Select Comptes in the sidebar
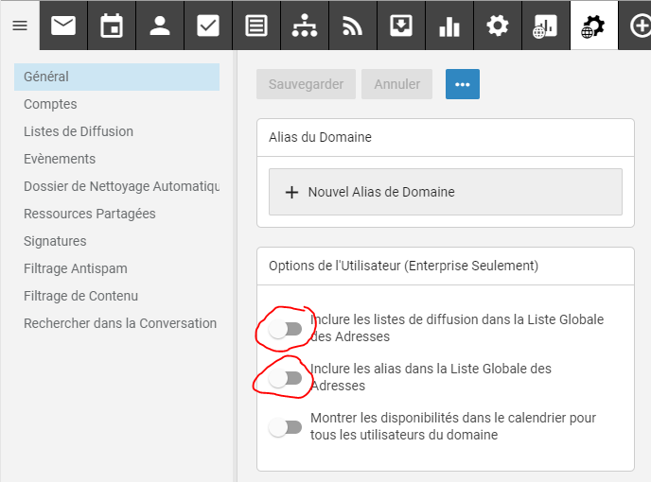 click(50, 104)
